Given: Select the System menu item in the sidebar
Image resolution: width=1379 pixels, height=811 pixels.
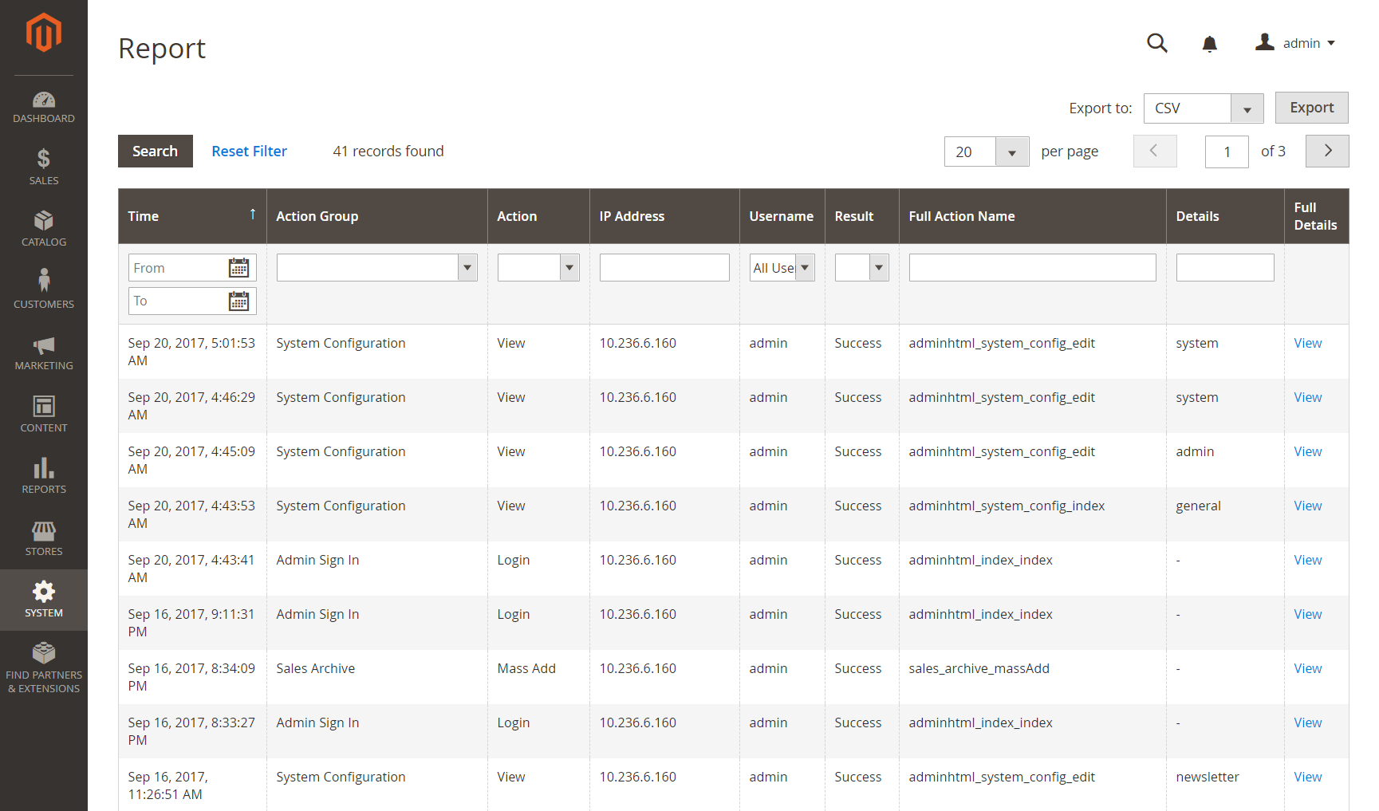Looking at the screenshot, I should click(x=44, y=600).
